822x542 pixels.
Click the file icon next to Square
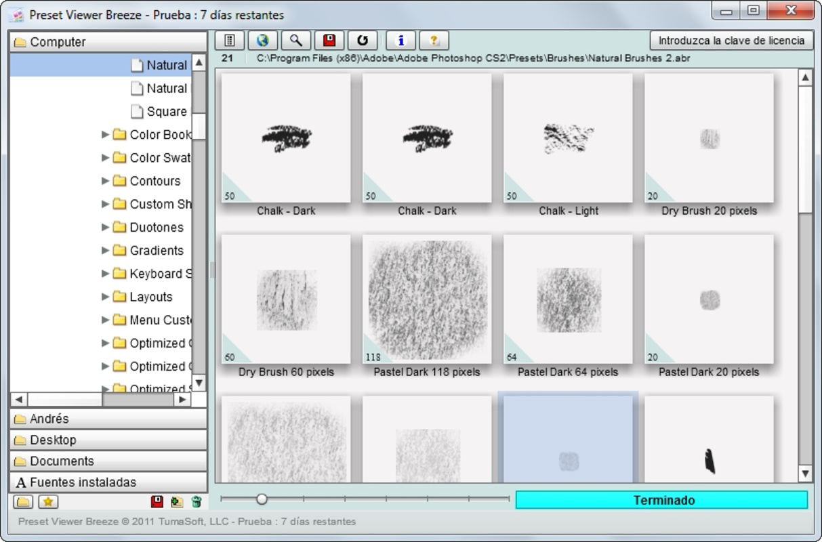(137, 111)
